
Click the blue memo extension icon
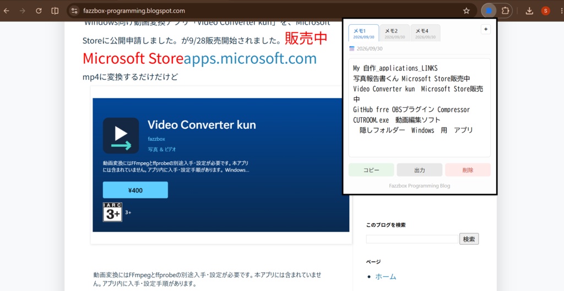pyautogui.click(x=489, y=11)
